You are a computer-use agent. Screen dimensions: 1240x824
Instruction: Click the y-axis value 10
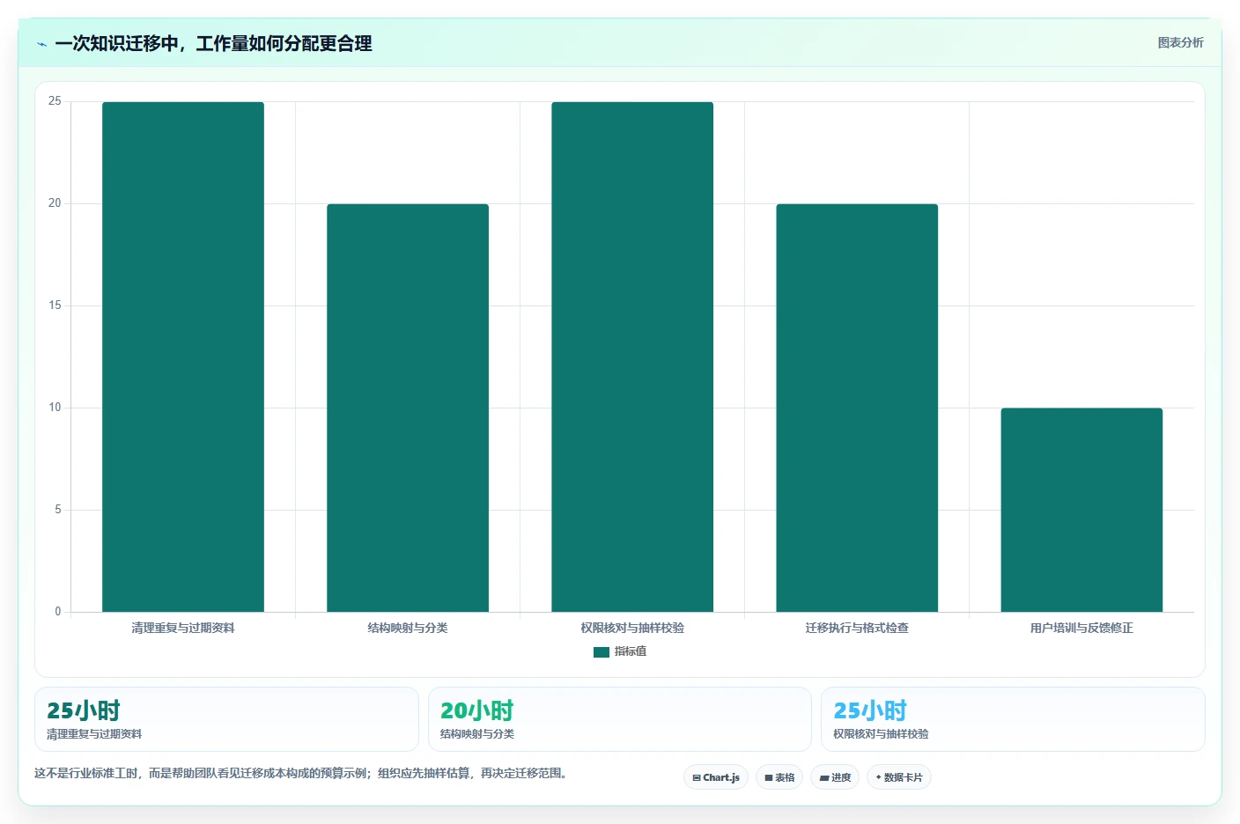point(55,408)
